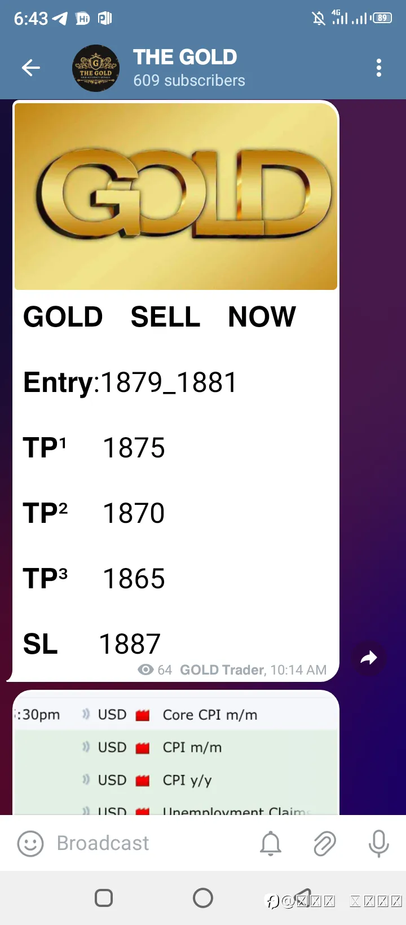Open the GOLD banner image
This screenshot has height=925, width=406.
[176, 196]
